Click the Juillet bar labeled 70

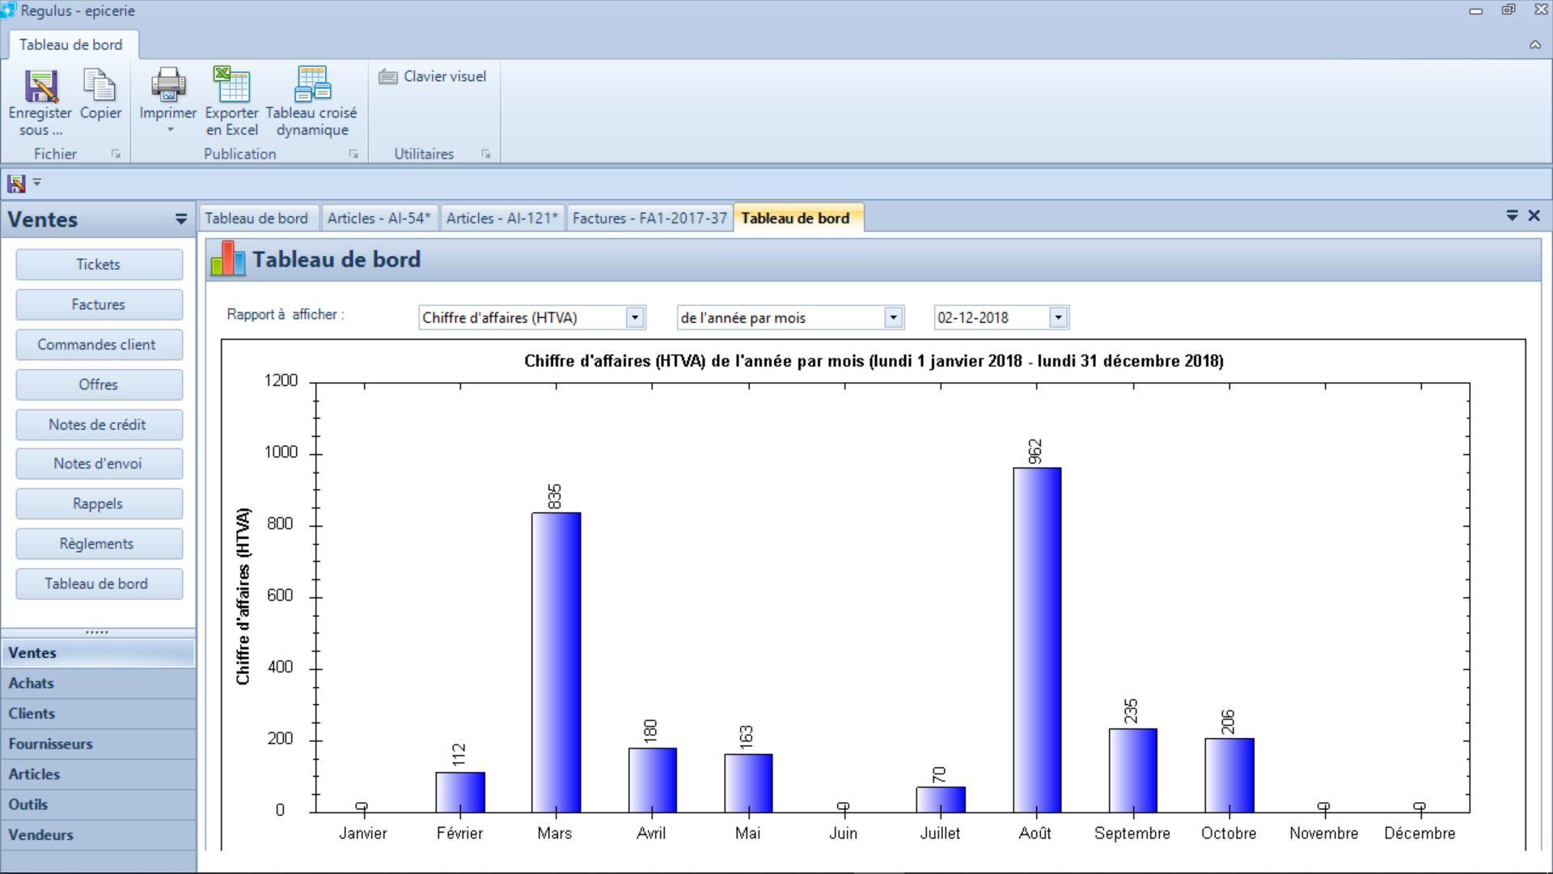pyautogui.click(x=941, y=800)
